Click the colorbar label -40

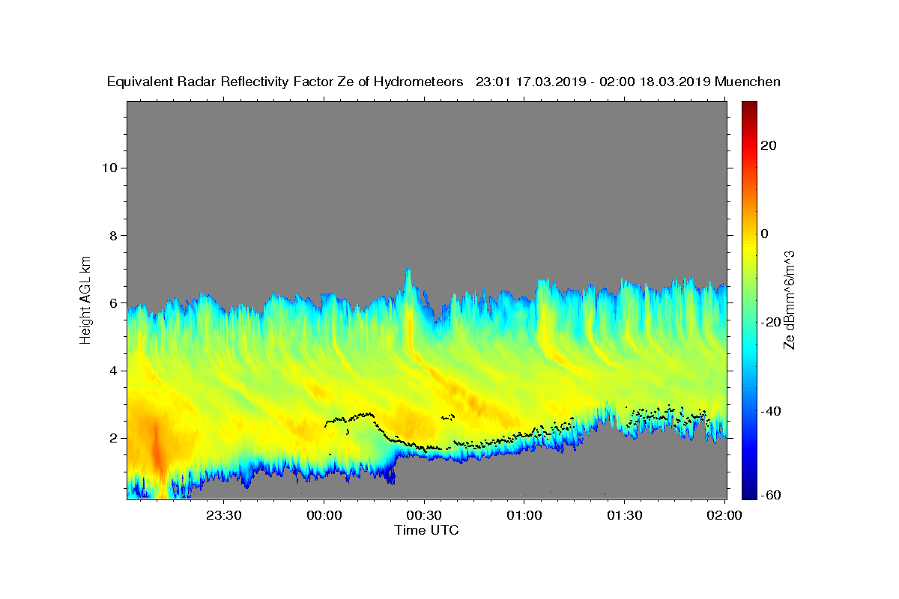(x=769, y=411)
